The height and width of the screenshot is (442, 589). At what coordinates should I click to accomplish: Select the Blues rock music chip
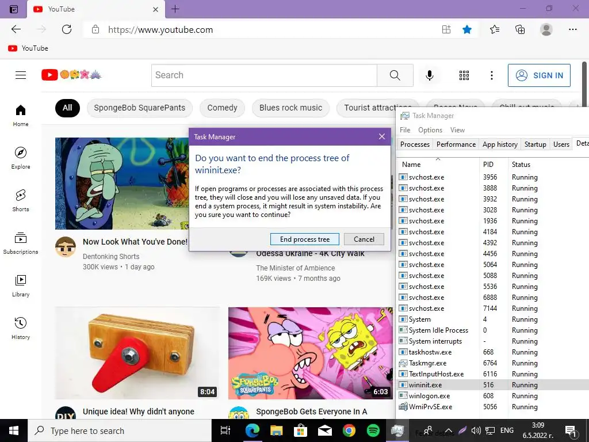coord(290,108)
